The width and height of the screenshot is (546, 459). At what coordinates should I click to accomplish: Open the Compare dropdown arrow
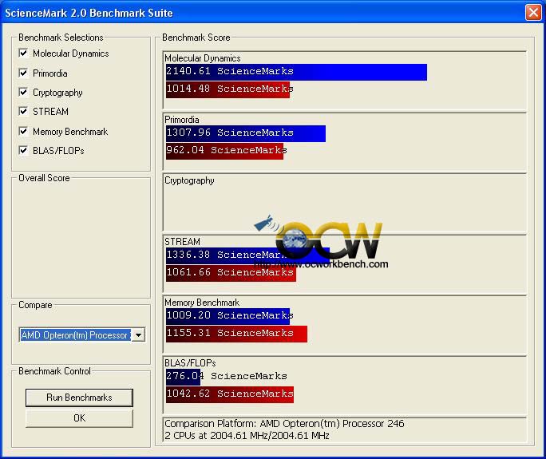point(139,335)
